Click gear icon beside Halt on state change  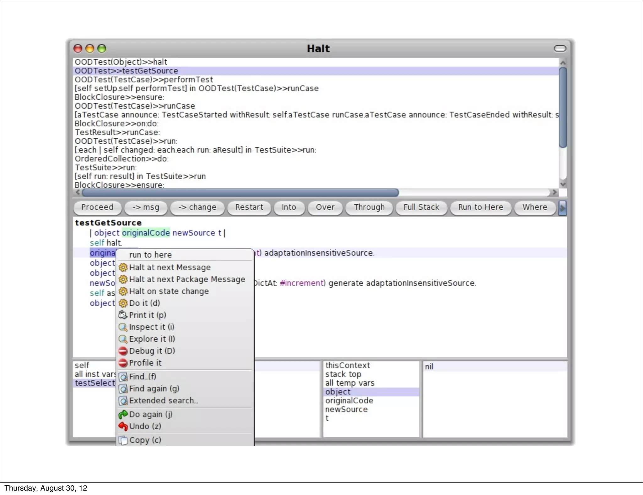(123, 291)
